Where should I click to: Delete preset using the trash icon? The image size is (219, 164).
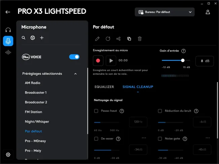tap(140, 39)
